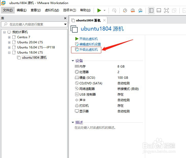
Task: Click the send Ctrl+Alt+Del toolbar icon
Action: [114, 10]
